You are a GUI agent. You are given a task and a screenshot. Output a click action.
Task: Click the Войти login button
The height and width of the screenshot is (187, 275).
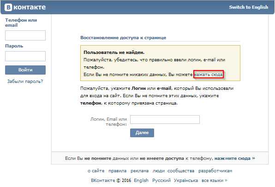point(25,70)
